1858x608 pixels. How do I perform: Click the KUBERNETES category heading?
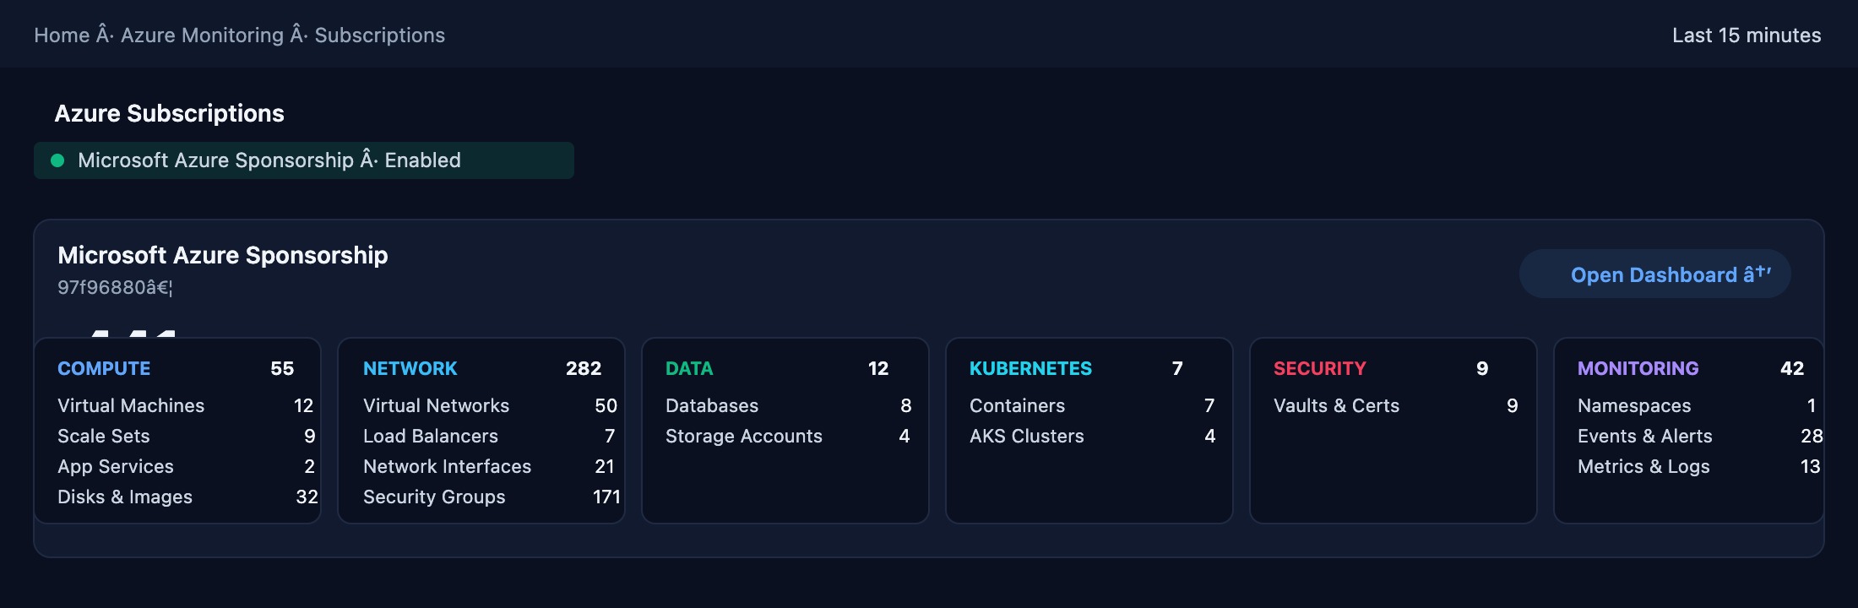tap(1030, 368)
